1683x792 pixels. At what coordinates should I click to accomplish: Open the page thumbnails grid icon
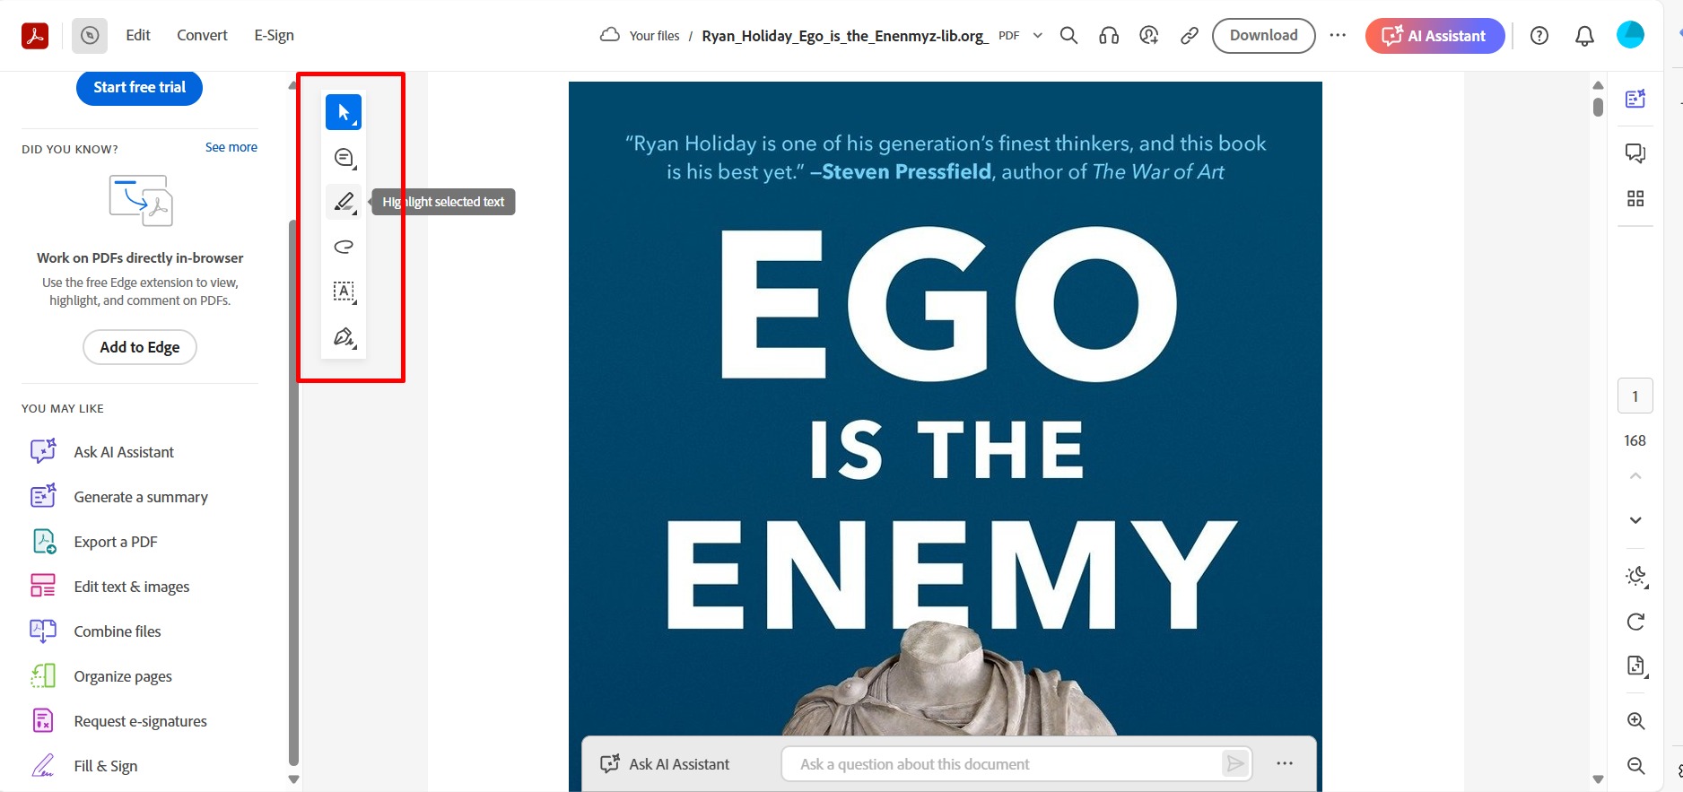[1635, 198]
